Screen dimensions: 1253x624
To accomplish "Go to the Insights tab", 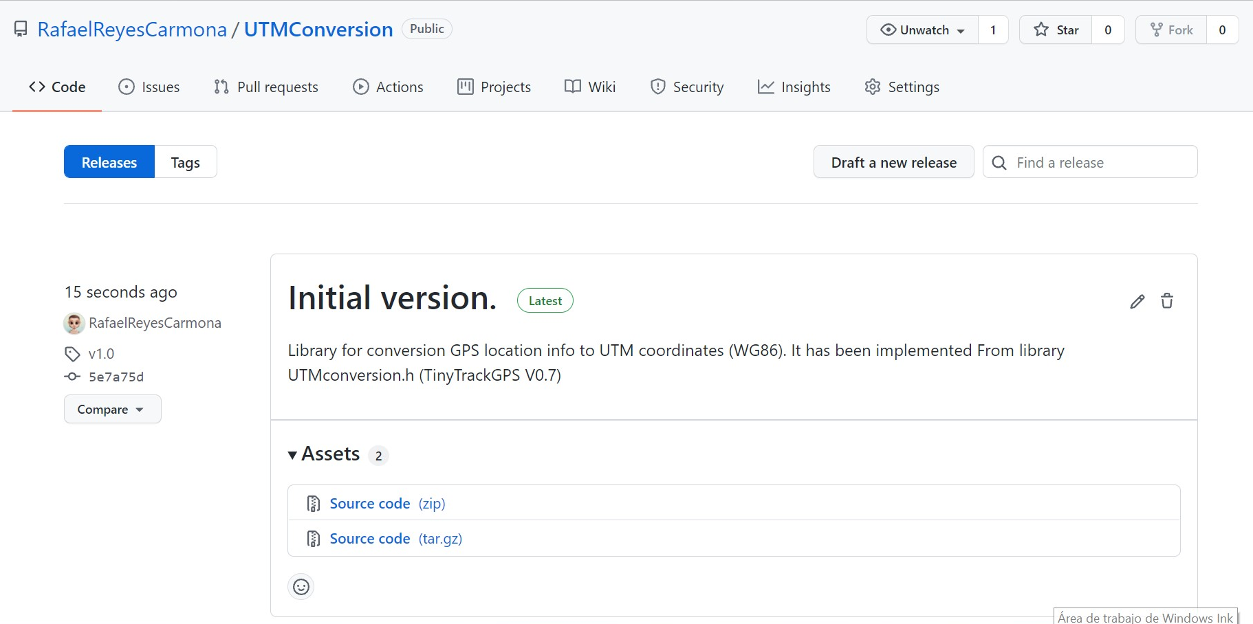I will [x=794, y=87].
